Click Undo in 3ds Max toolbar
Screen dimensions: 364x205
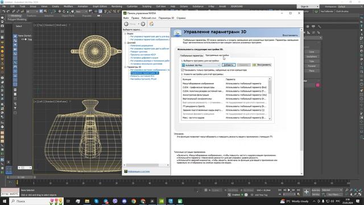click(x=3, y=11)
